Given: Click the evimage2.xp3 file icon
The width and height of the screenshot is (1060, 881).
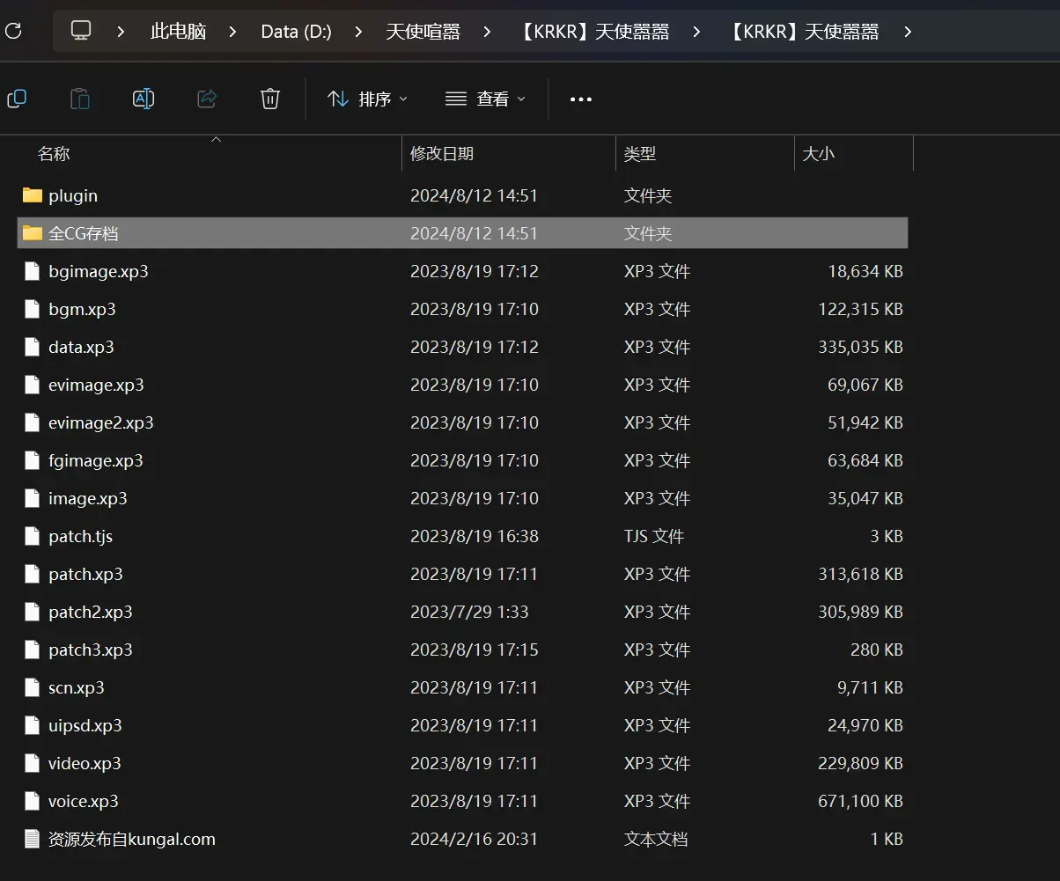Looking at the screenshot, I should (x=33, y=422).
